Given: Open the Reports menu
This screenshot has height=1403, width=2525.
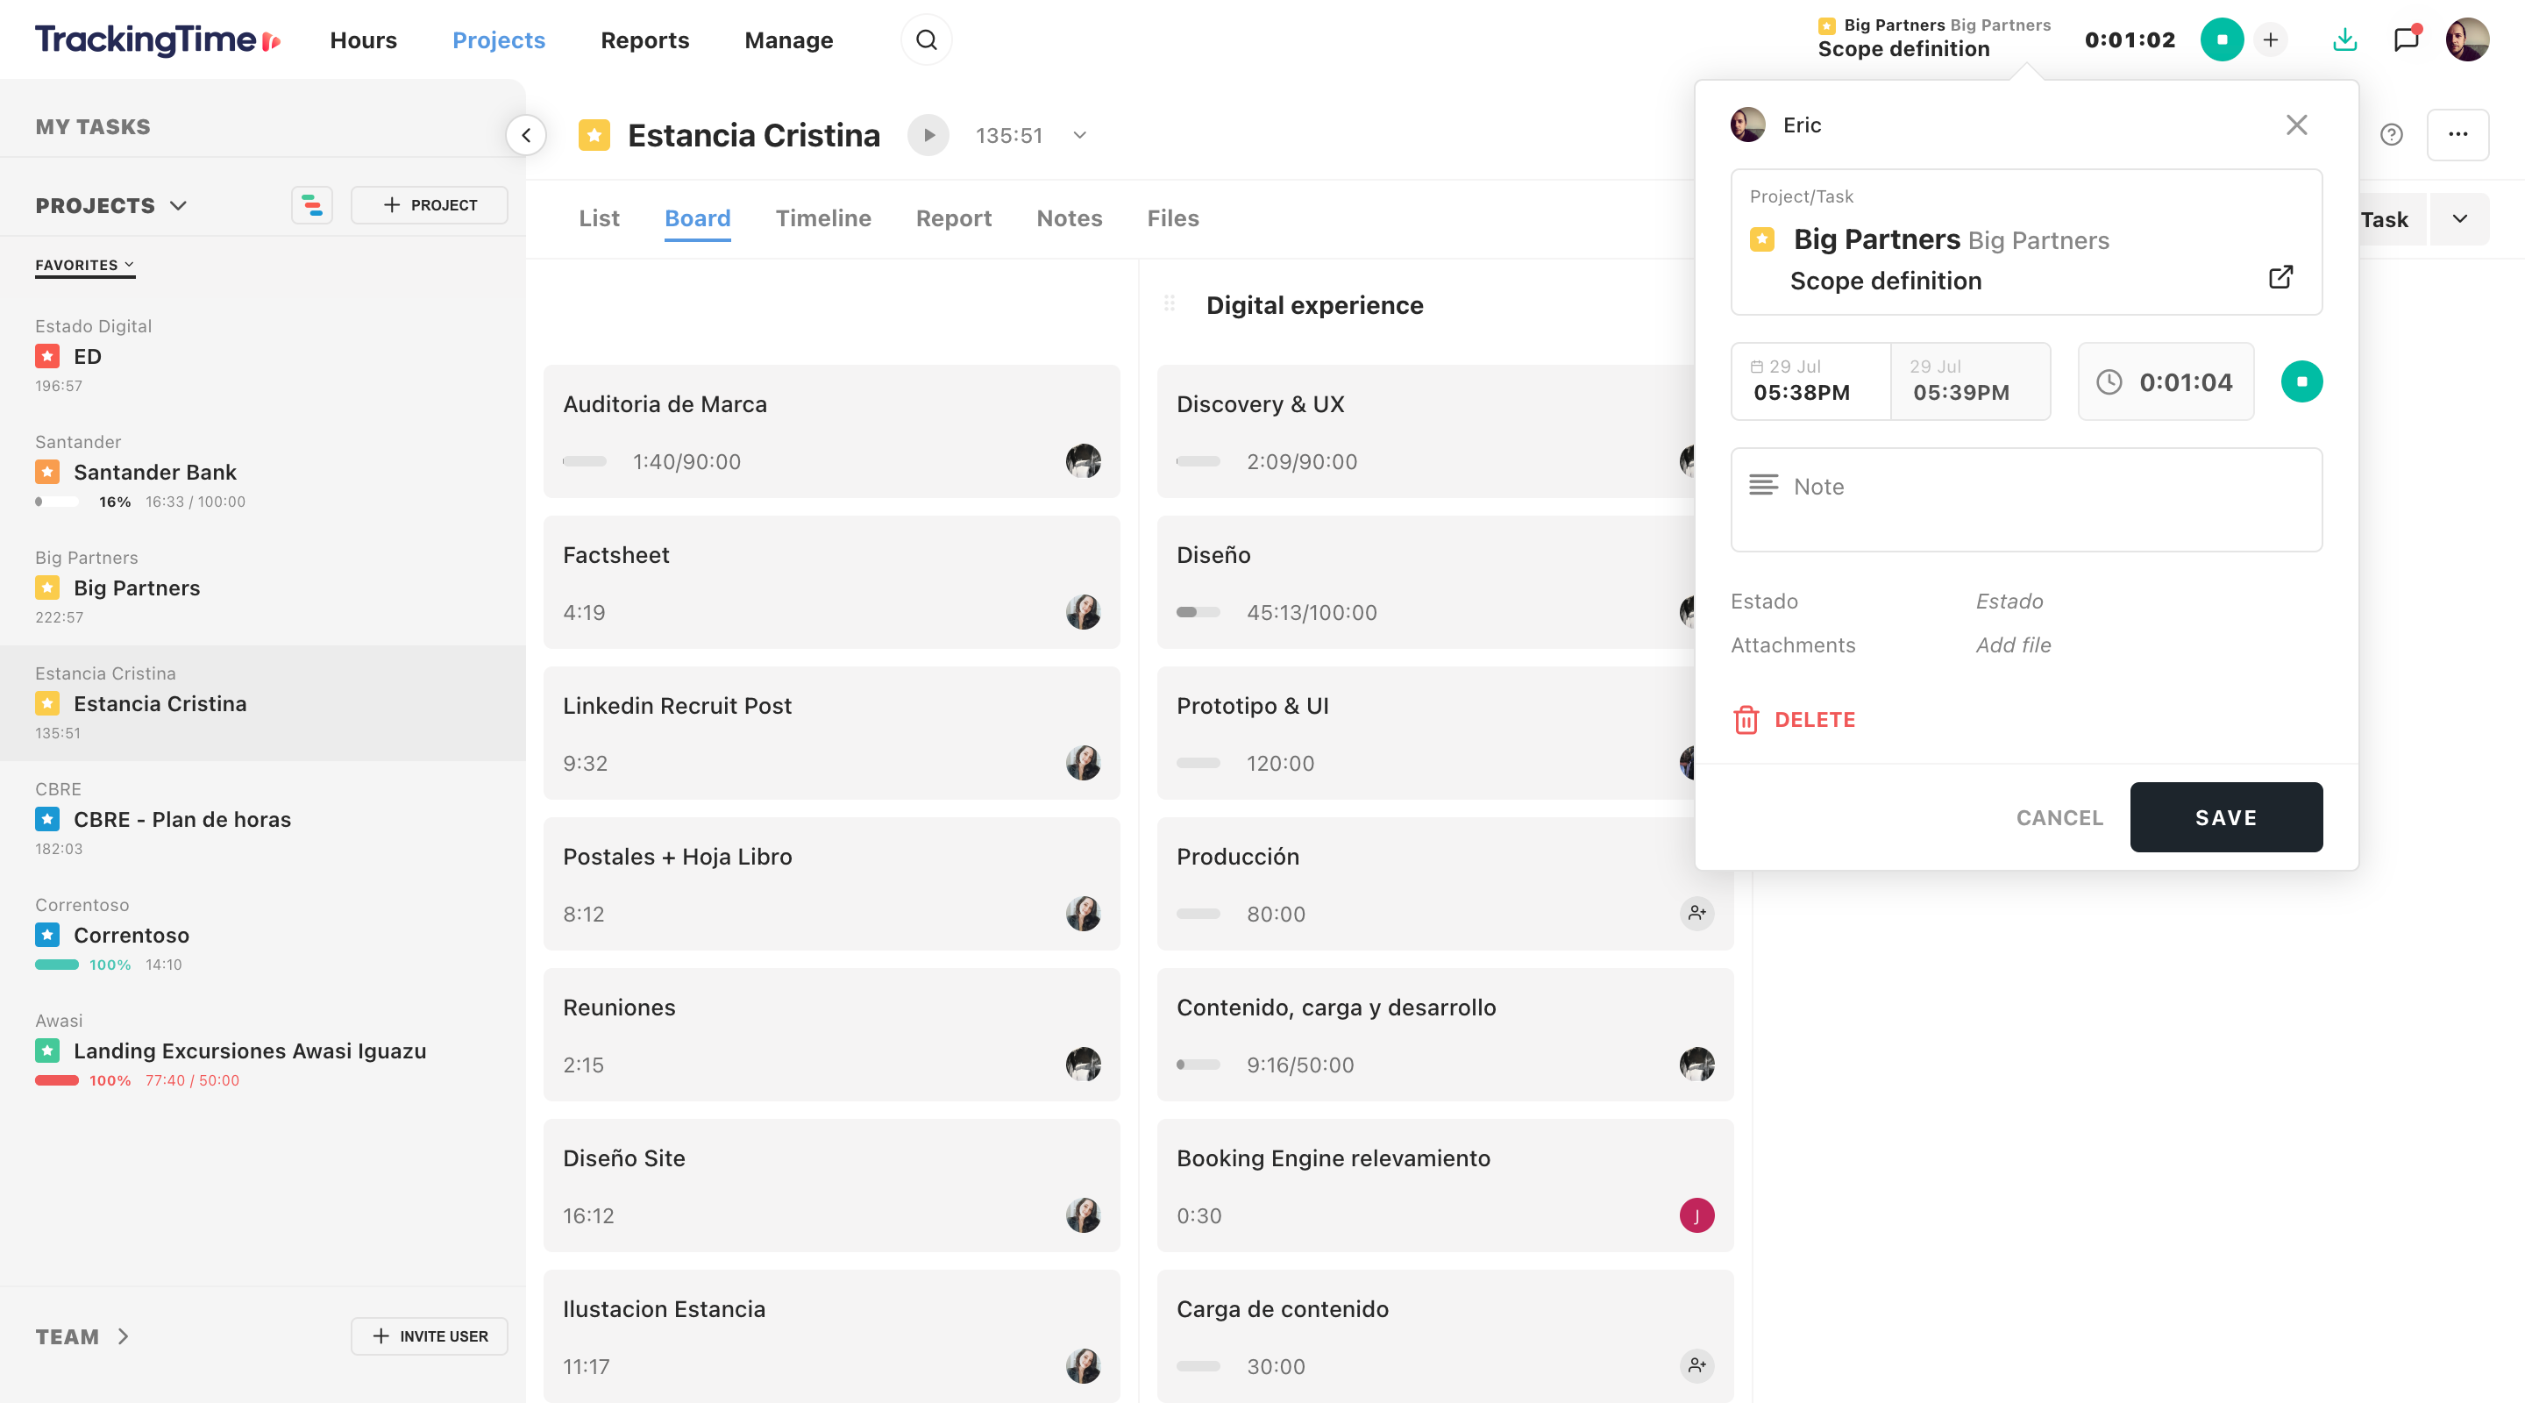Looking at the screenshot, I should (x=644, y=40).
